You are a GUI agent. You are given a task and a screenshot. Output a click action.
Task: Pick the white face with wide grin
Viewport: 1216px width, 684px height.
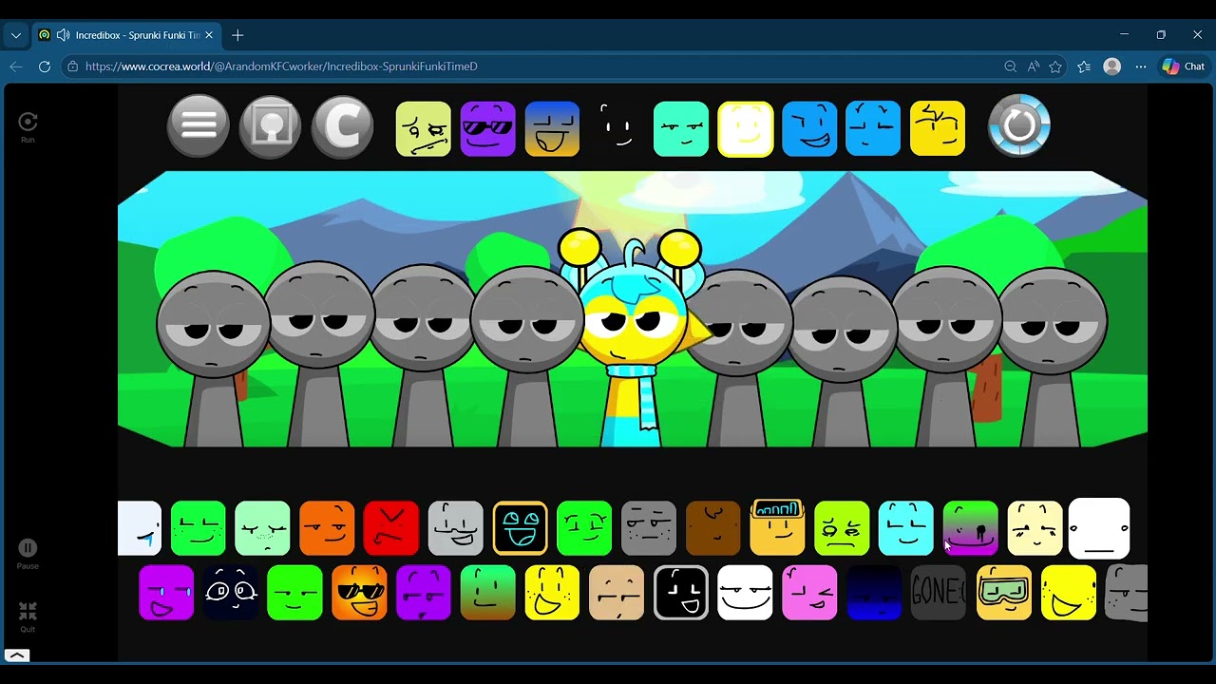pyautogui.click(x=746, y=593)
